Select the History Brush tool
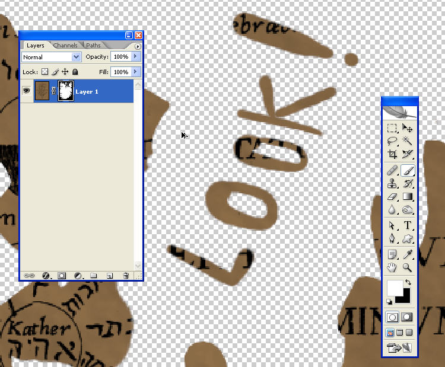Image resolution: width=445 pixels, height=367 pixels. (408, 184)
